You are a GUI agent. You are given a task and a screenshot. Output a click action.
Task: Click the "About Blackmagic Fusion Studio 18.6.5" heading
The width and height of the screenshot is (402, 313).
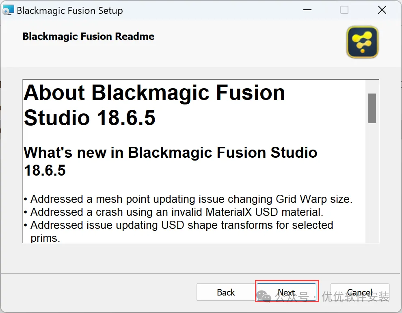pos(154,105)
